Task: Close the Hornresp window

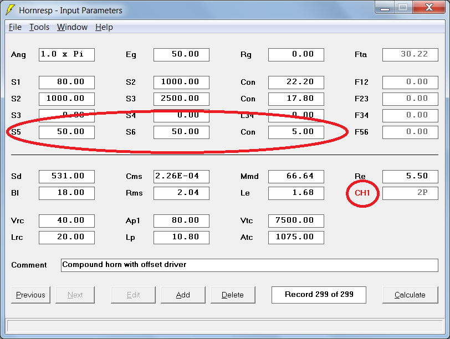Action: 429,7
